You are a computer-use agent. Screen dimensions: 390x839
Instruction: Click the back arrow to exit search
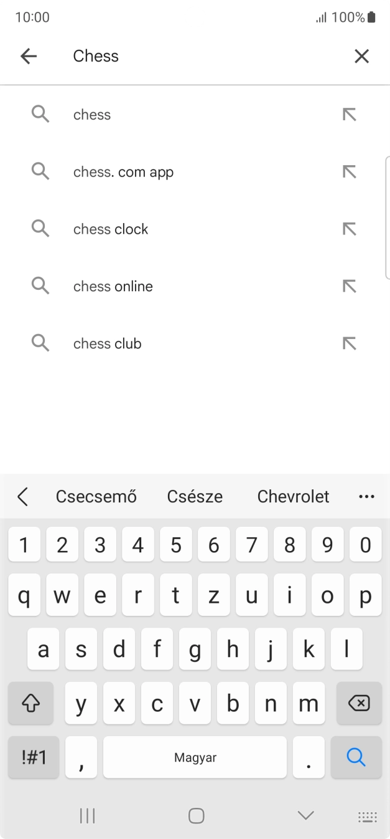[x=28, y=55]
